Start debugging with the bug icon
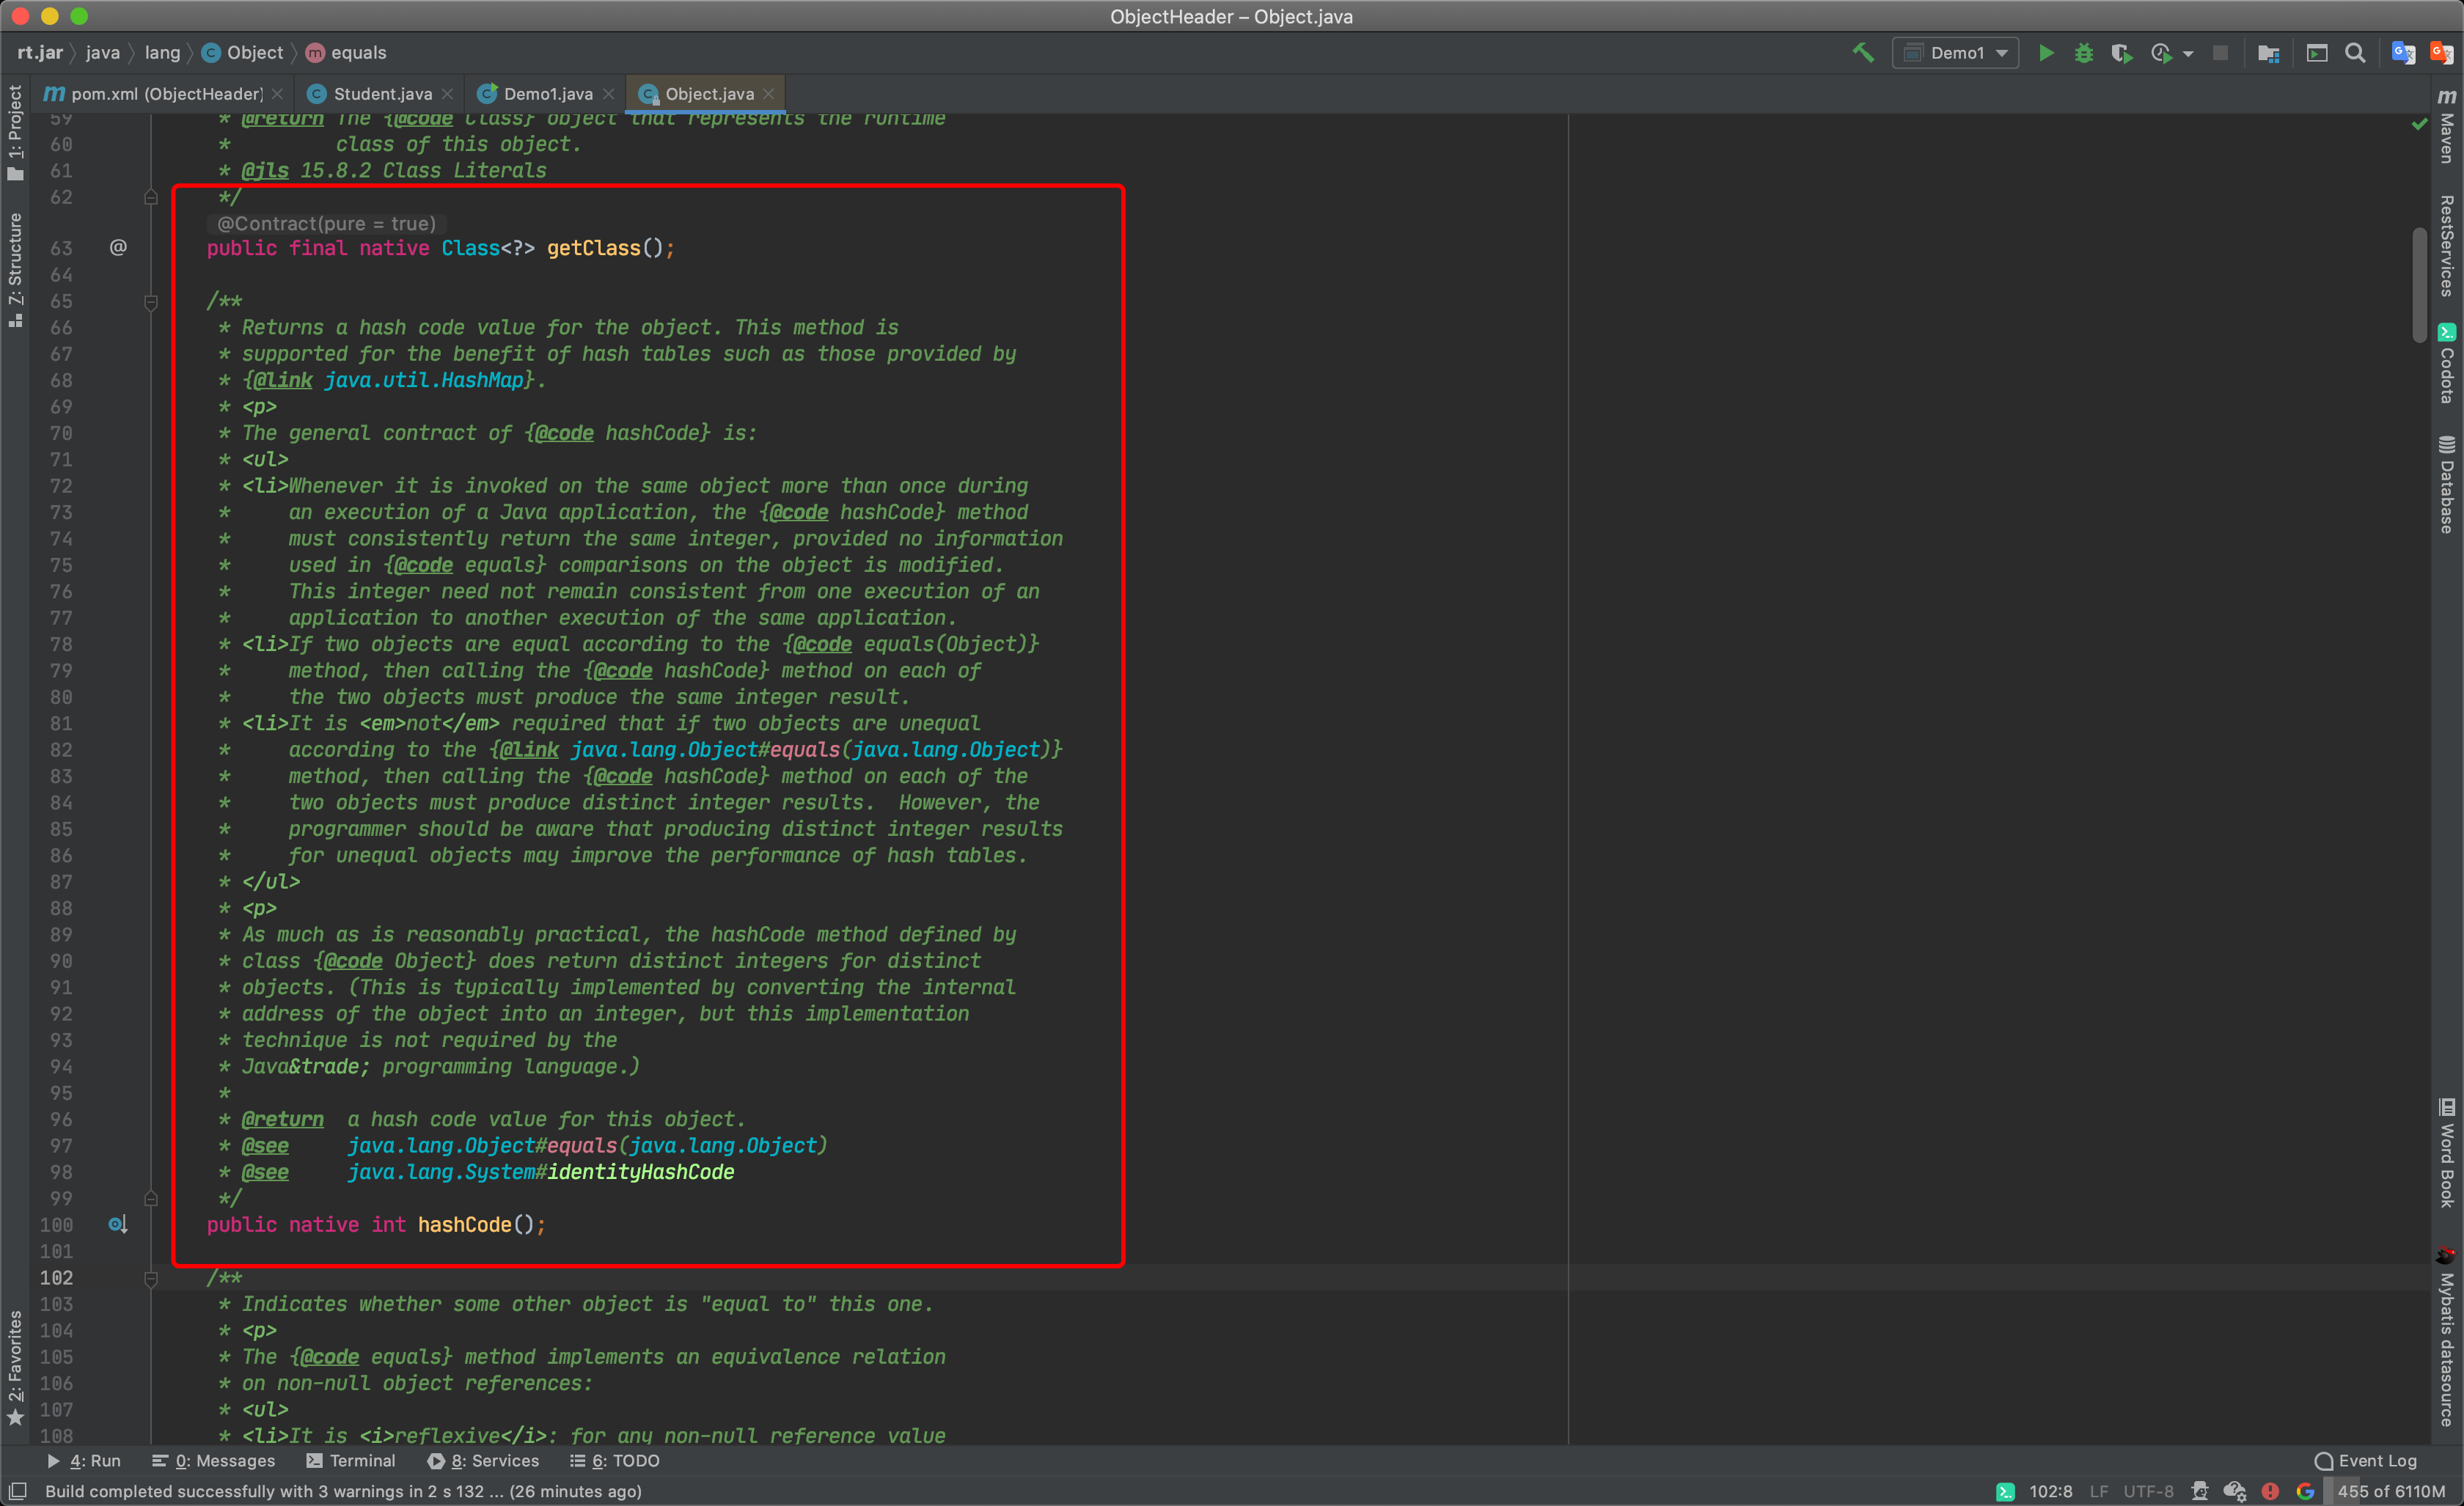 [x=2084, y=53]
